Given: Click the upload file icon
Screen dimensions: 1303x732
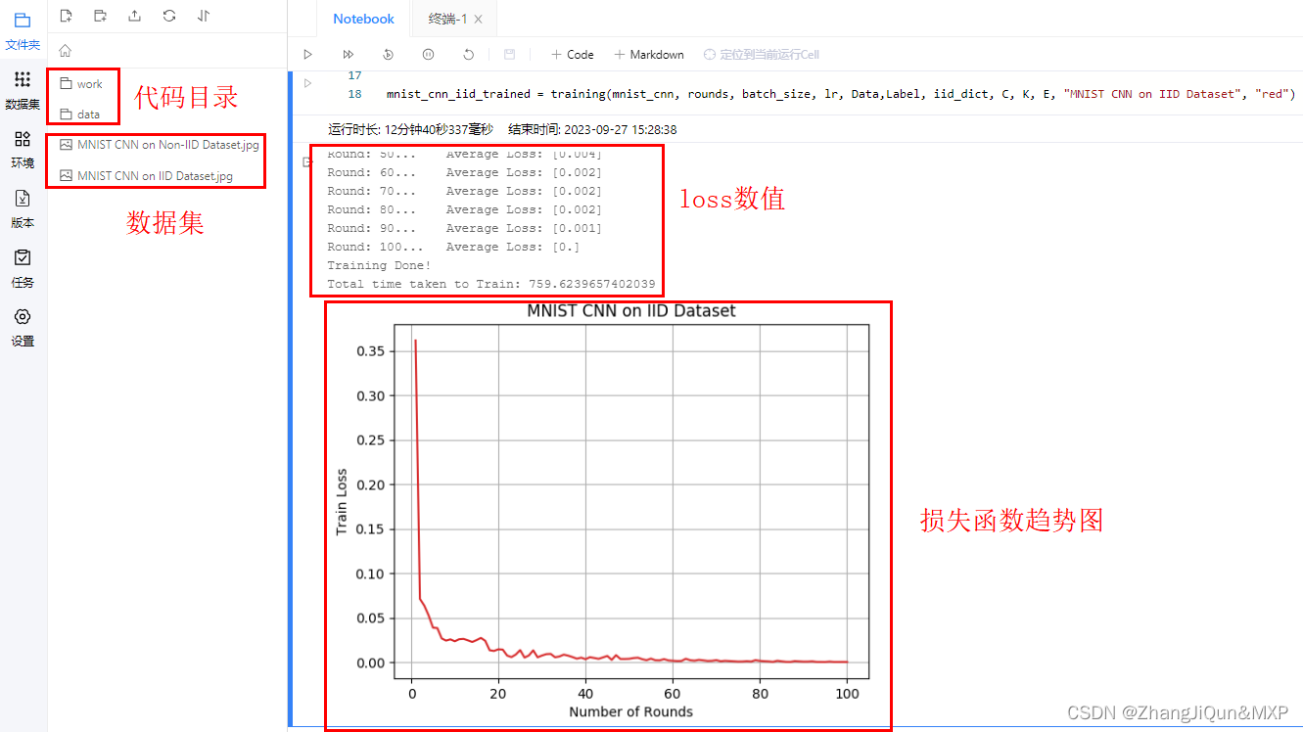Looking at the screenshot, I should pyautogui.click(x=135, y=16).
